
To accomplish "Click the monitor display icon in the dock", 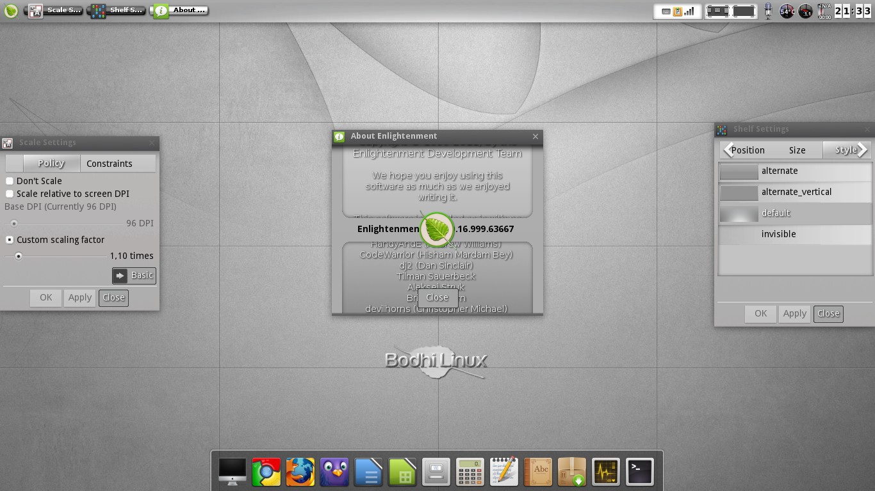I will pyautogui.click(x=233, y=472).
